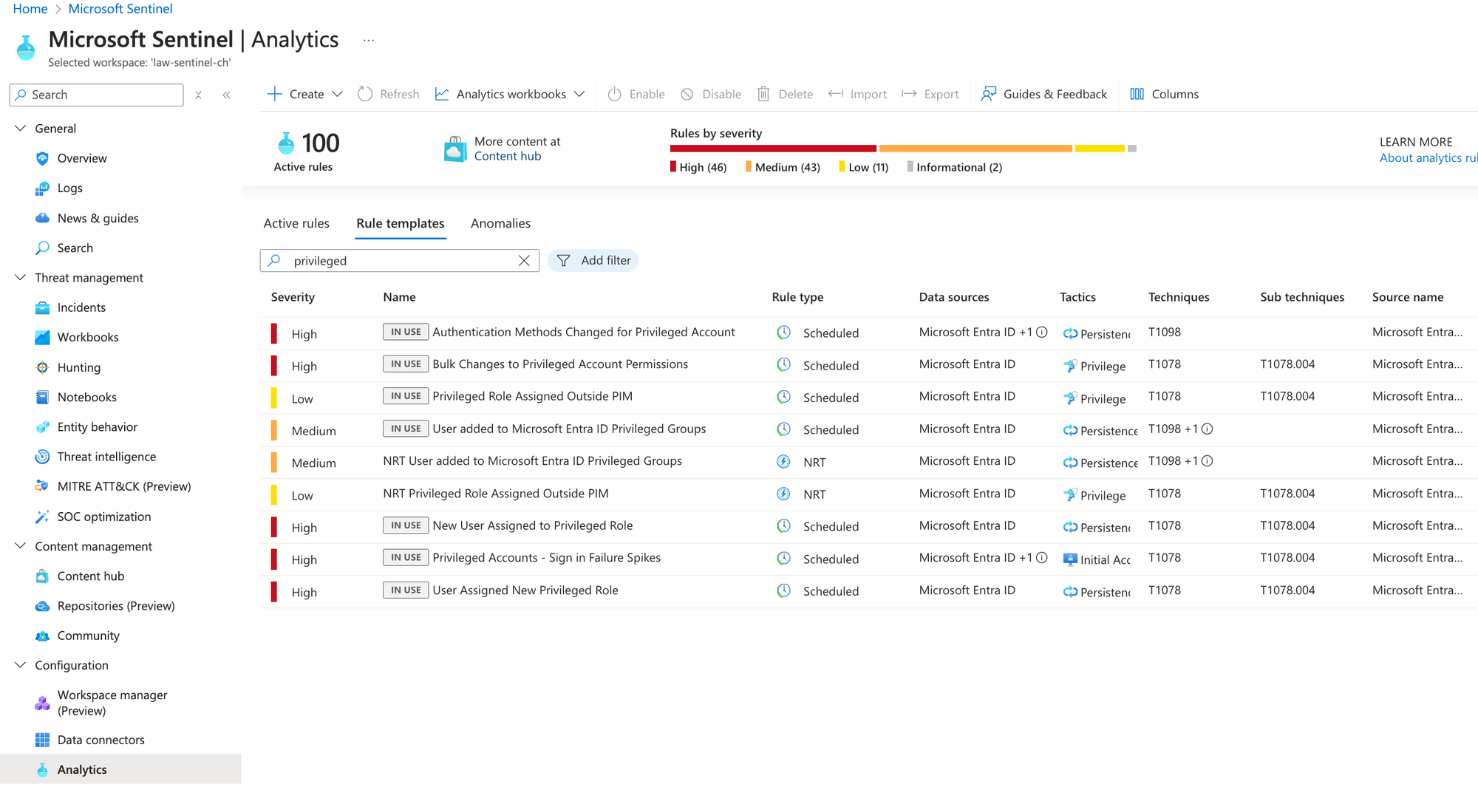
Task: Collapse the Configuration section
Action: tap(20, 665)
